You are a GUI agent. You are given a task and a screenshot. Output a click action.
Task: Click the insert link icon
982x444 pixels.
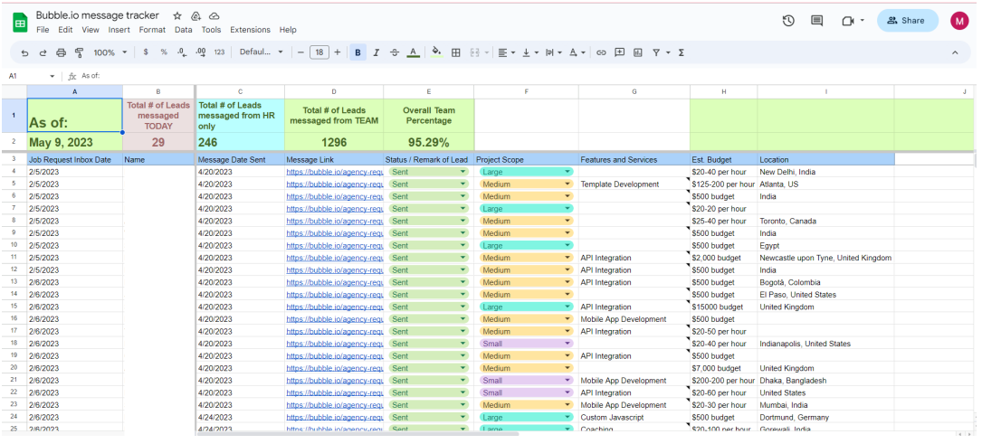point(601,52)
